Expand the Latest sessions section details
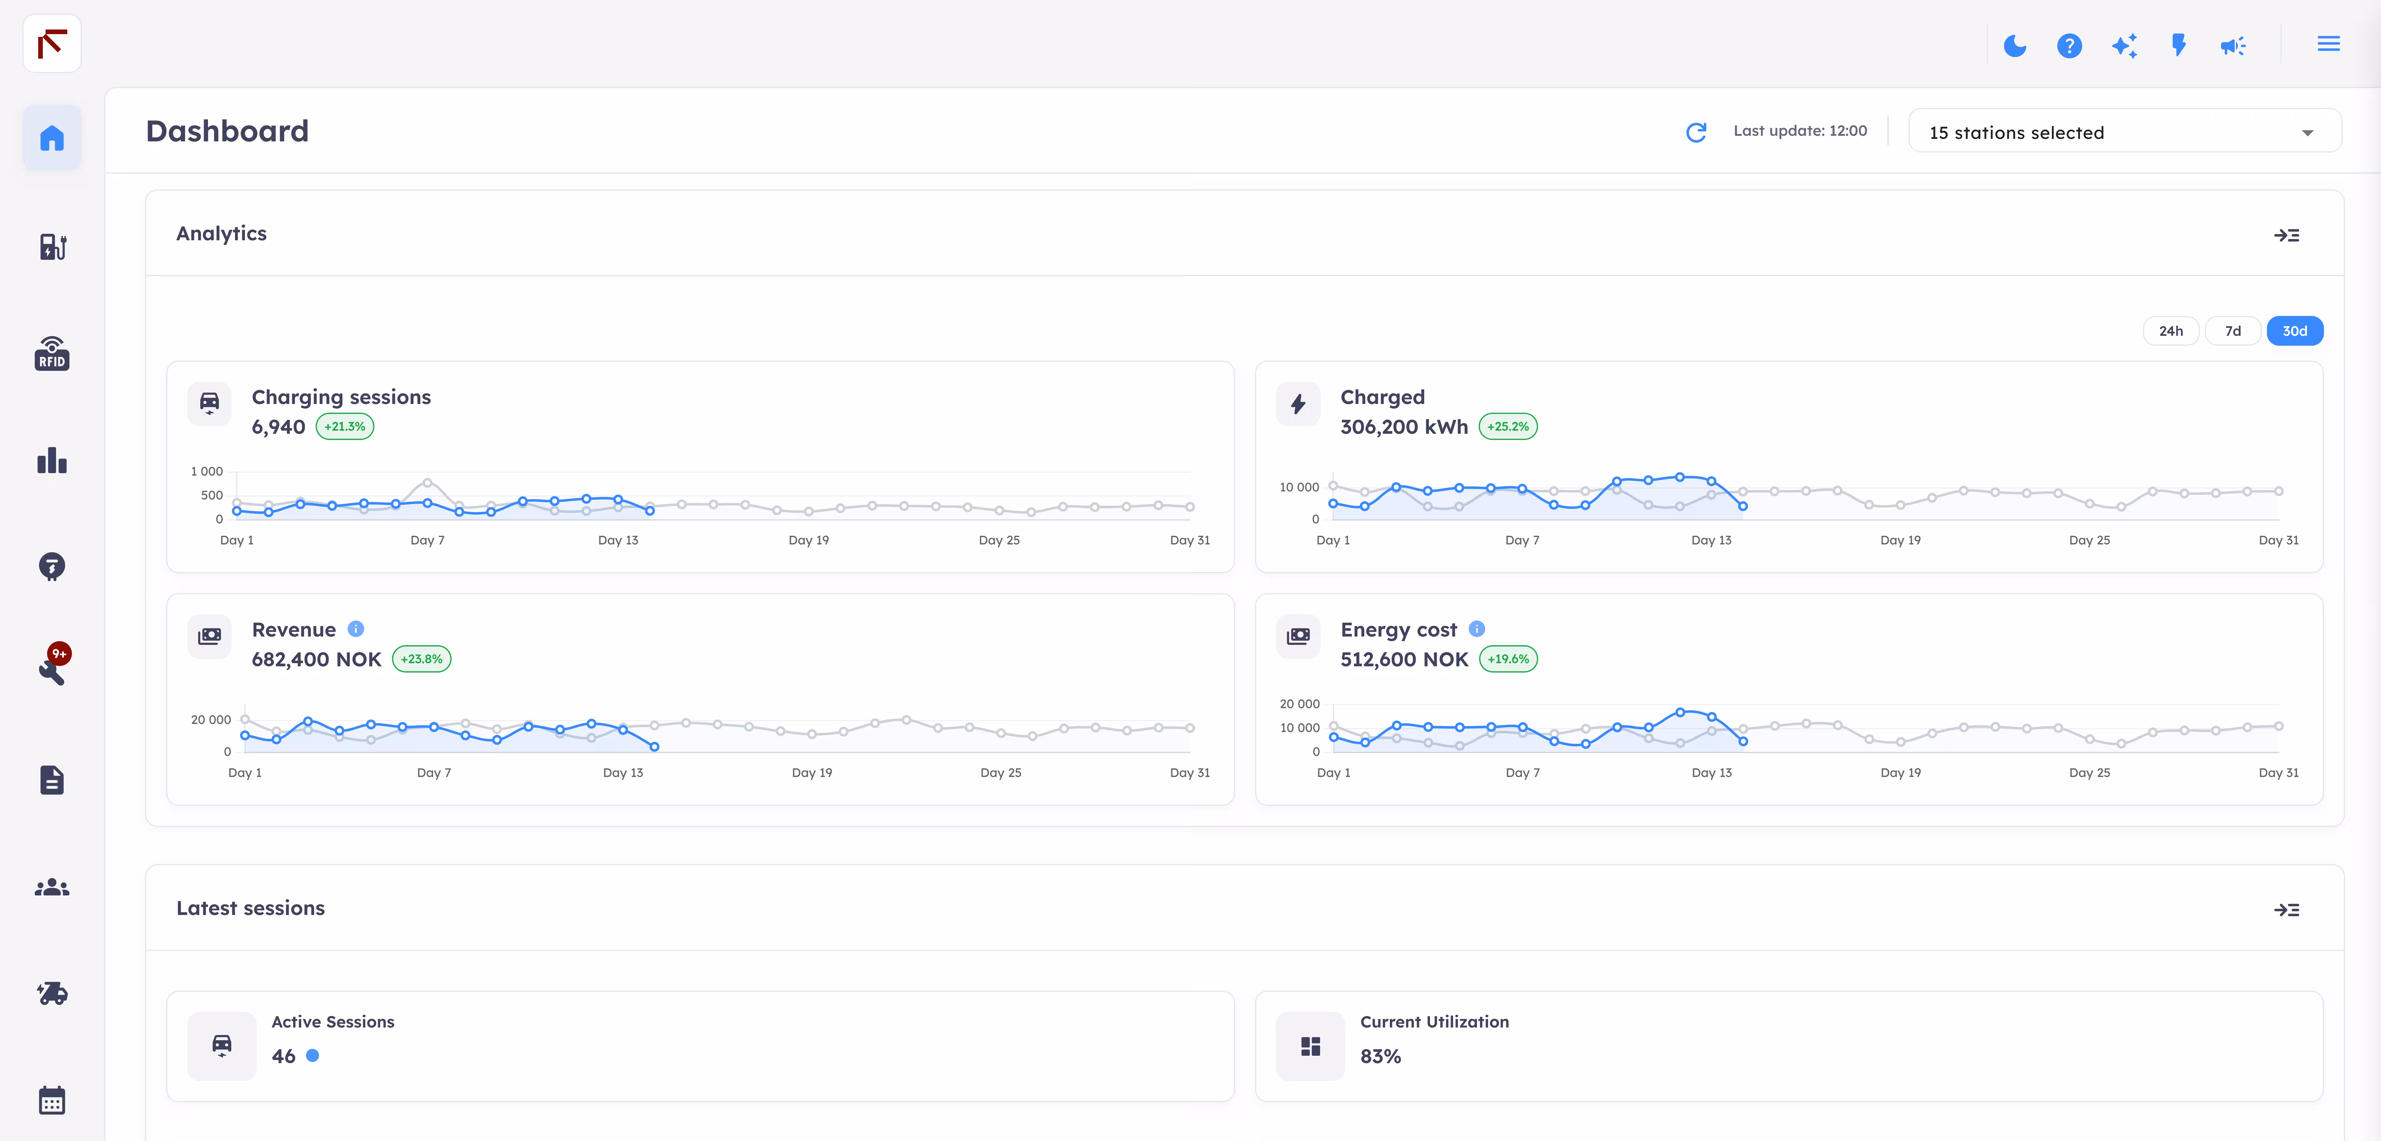This screenshot has width=2381, height=1141. [x=2287, y=910]
